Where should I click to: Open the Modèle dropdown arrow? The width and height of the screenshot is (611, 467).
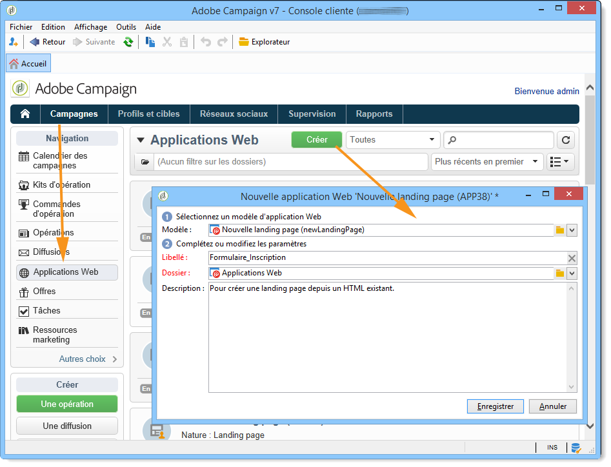pyautogui.click(x=572, y=230)
